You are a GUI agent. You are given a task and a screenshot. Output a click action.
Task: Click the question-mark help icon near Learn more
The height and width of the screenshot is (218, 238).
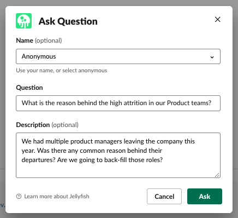(19, 197)
